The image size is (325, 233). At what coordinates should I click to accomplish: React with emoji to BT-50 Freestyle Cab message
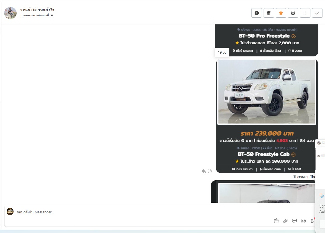[x=210, y=171]
